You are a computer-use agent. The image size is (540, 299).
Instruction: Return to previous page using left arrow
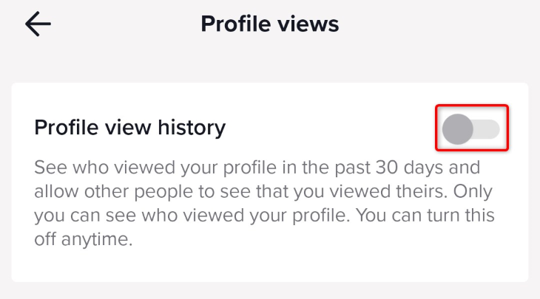[x=38, y=24]
